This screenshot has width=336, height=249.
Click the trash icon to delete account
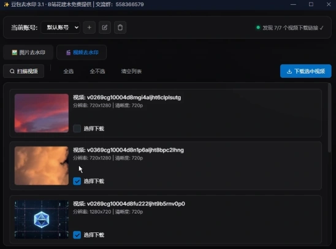coord(120,28)
